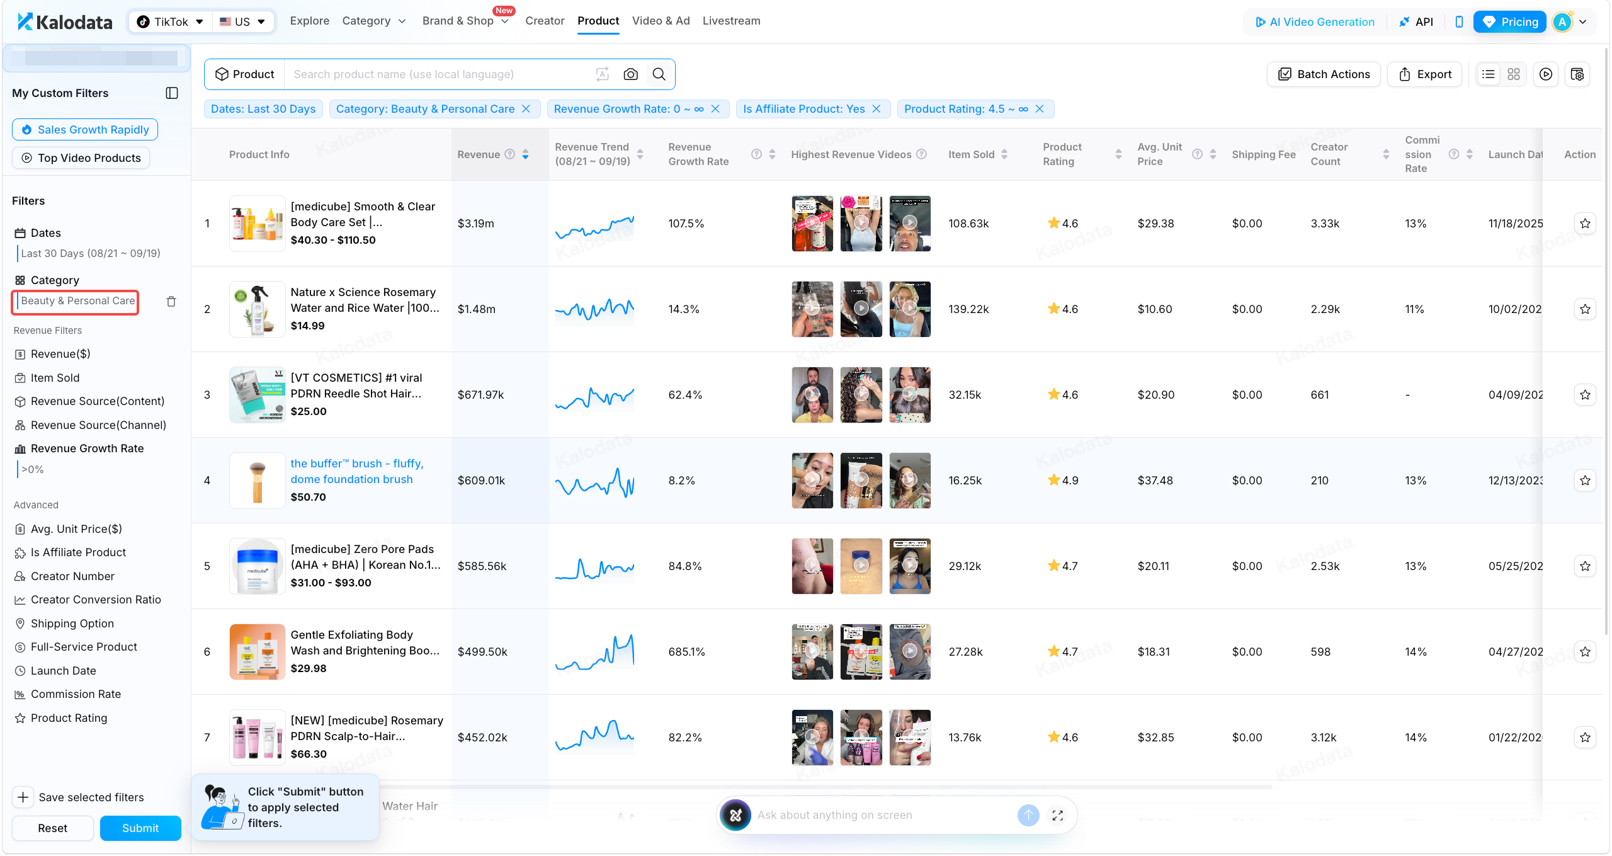Favorite the Nature x Science Rosemary product

pos(1585,309)
